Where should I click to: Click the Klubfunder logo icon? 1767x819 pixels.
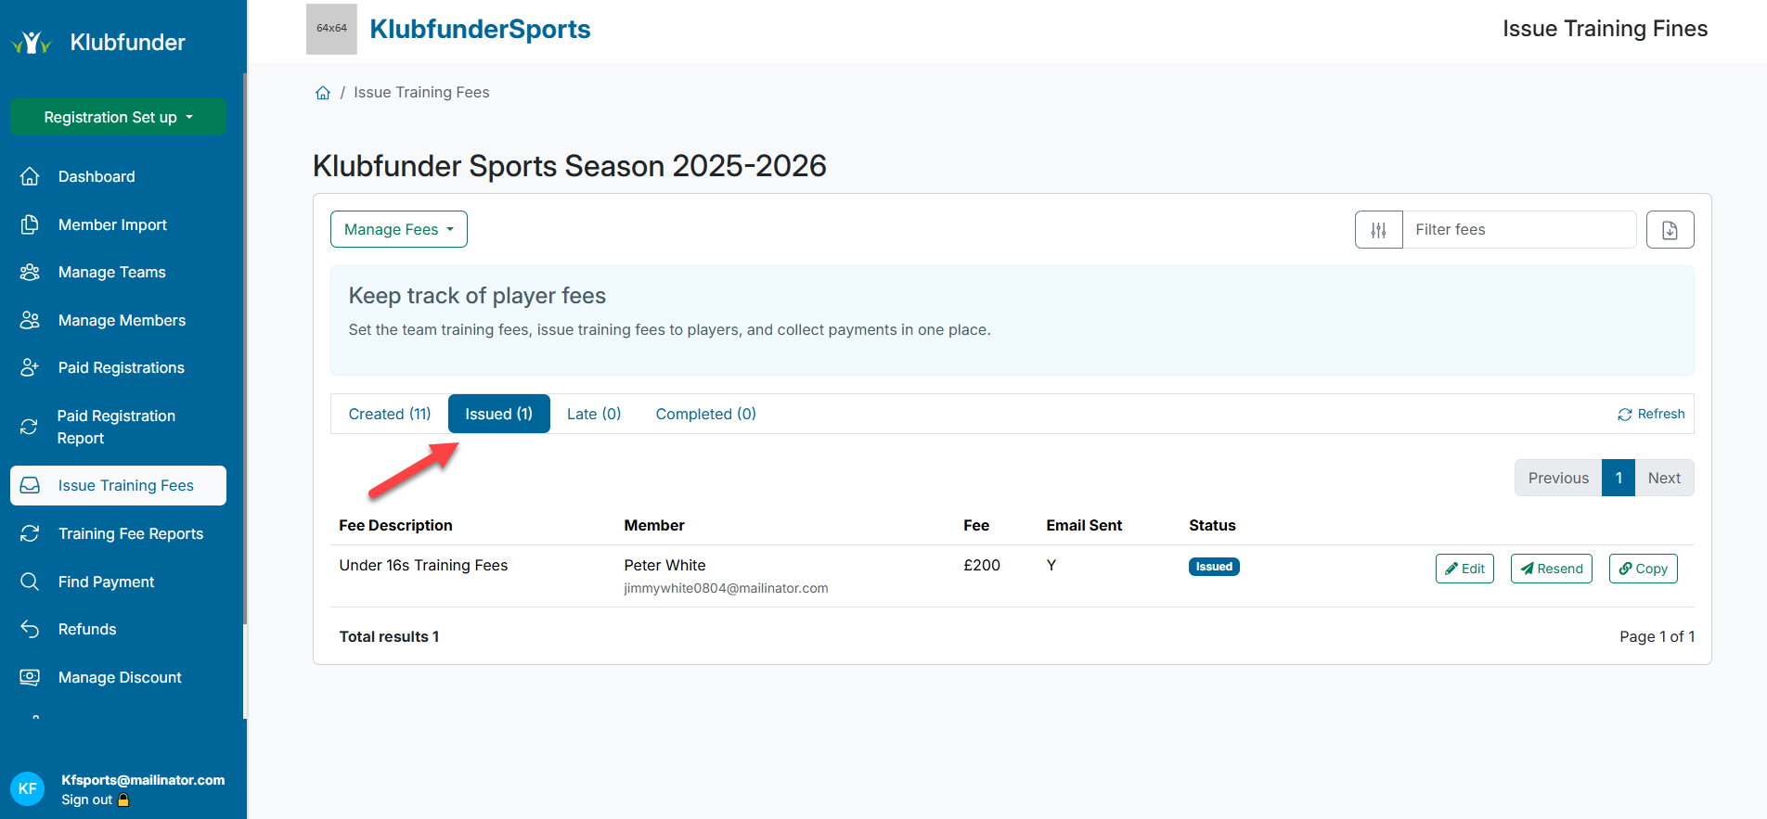(32, 43)
